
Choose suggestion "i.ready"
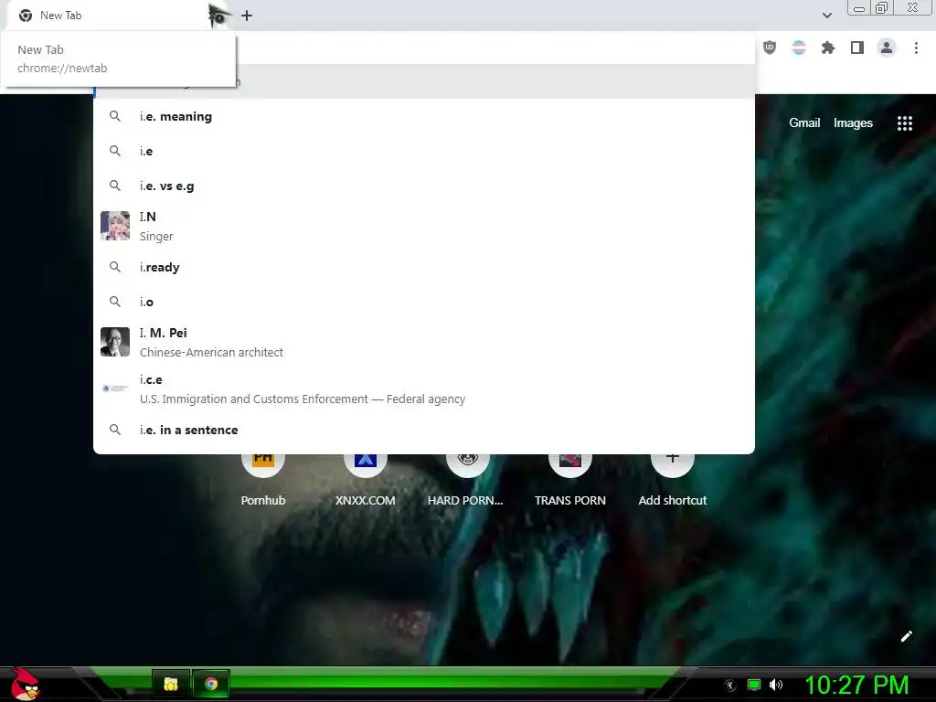tap(424, 267)
